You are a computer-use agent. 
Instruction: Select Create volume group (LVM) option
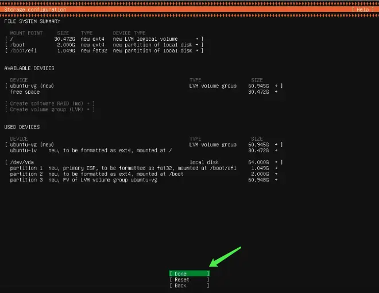(x=50, y=109)
